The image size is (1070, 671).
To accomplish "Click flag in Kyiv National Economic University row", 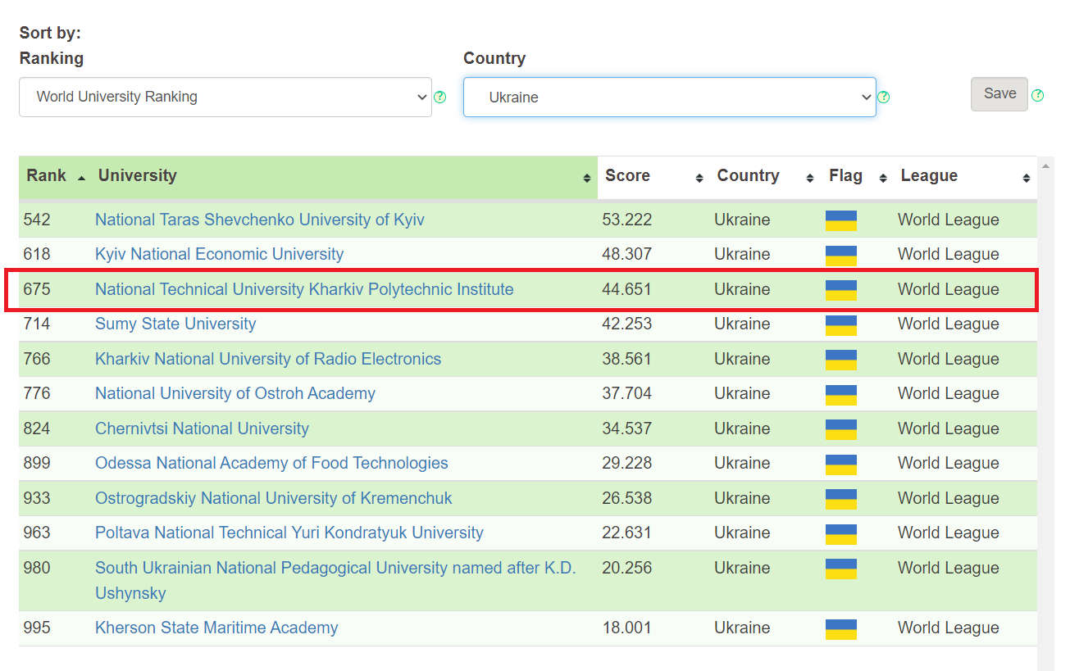I will point(841,256).
